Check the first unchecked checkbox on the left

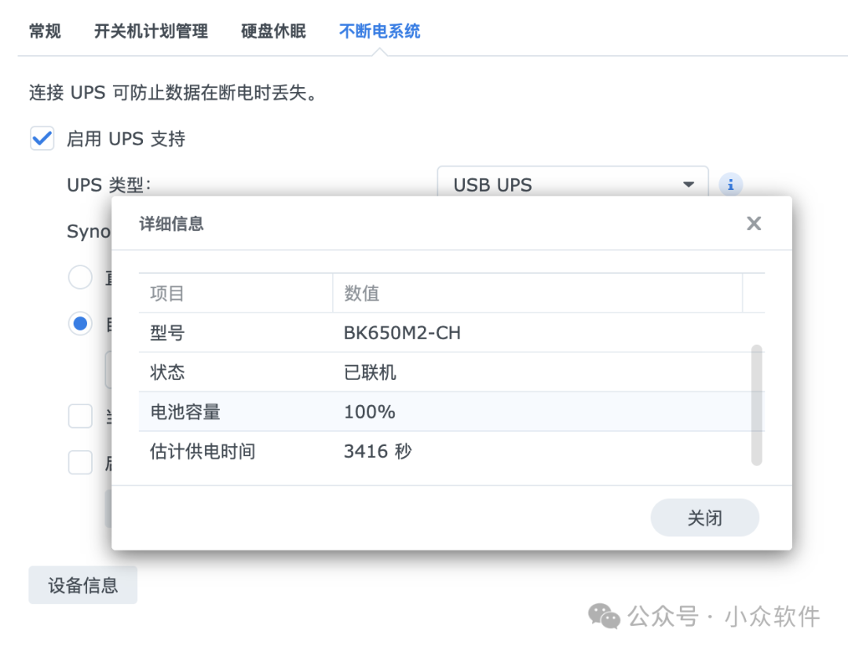point(79,415)
